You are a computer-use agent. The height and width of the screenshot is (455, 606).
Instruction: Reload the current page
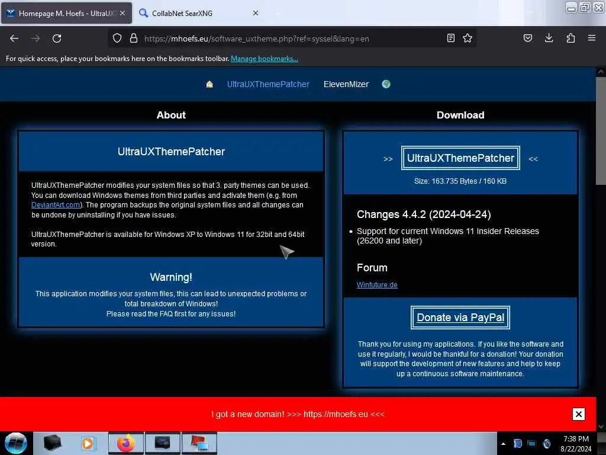[x=57, y=39]
